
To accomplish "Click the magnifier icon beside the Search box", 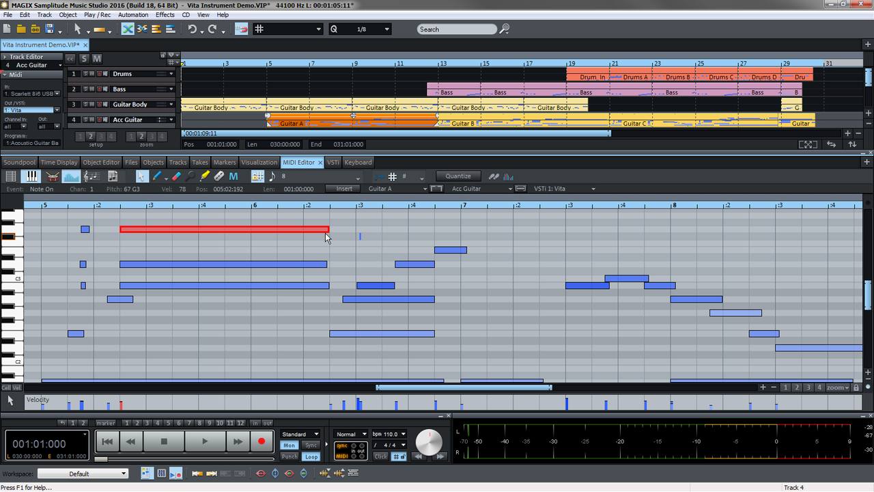I will pyautogui.click(x=505, y=29).
